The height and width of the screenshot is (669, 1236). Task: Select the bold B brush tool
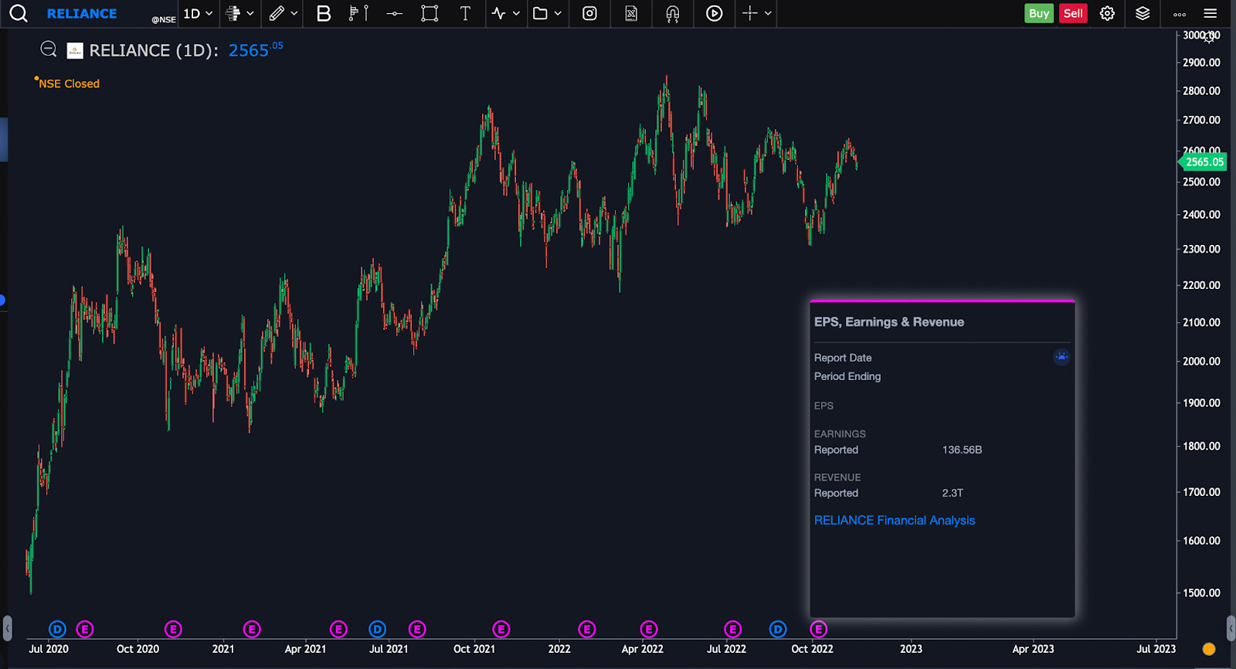pyautogui.click(x=324, y=13)
